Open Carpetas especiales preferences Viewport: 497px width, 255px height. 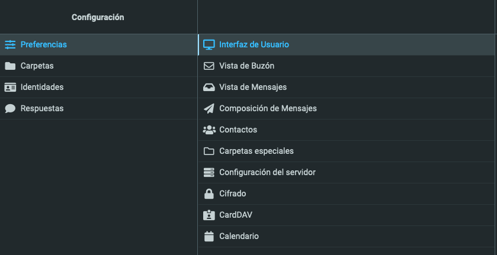click(x=346, y=151)
